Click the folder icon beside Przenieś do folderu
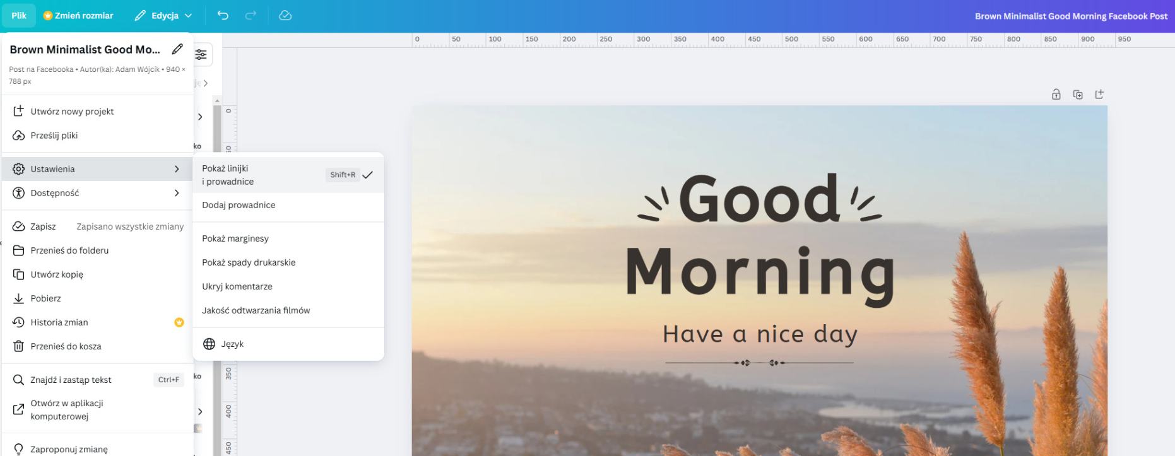 [18, 250]
